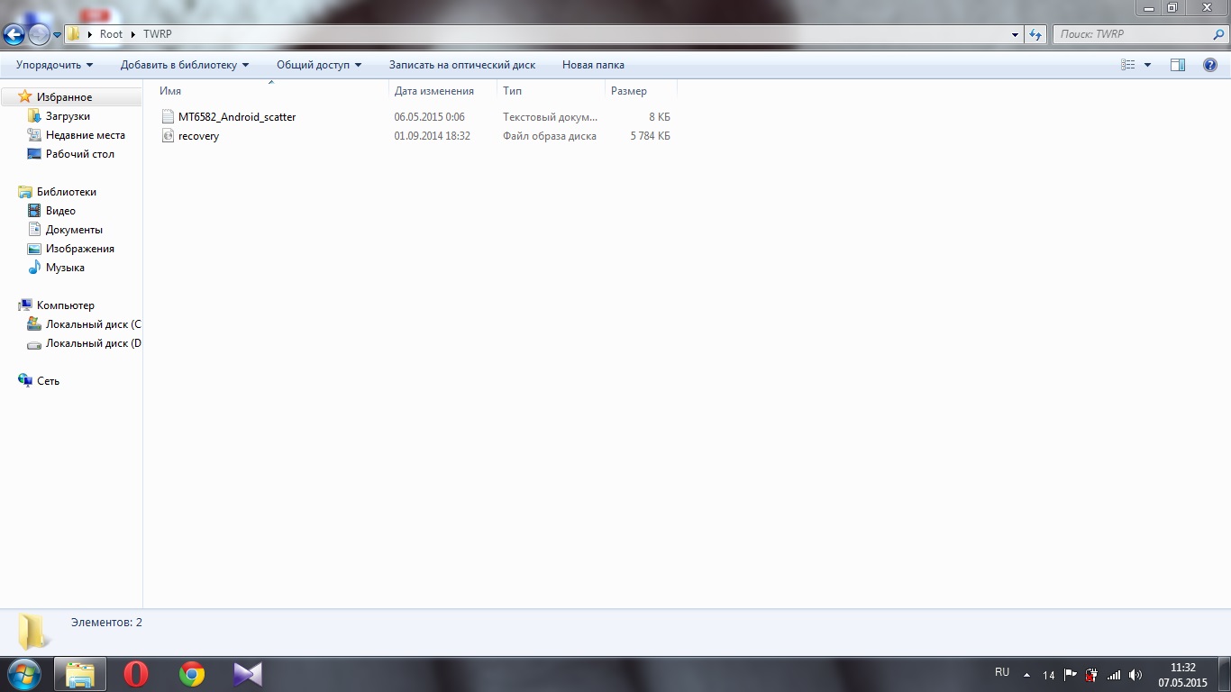
Task: Click the Forward navigation arrow button
Action: (x=39, y=34)
